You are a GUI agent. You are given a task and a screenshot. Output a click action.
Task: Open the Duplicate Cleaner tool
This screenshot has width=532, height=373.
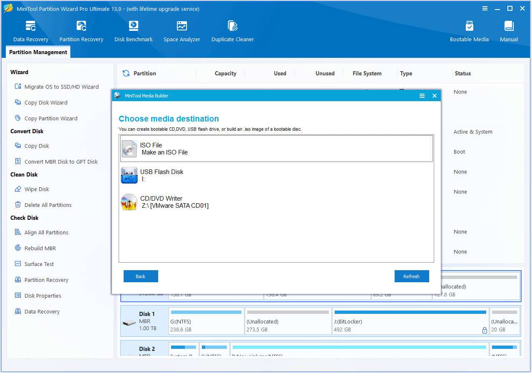[232, 31]
